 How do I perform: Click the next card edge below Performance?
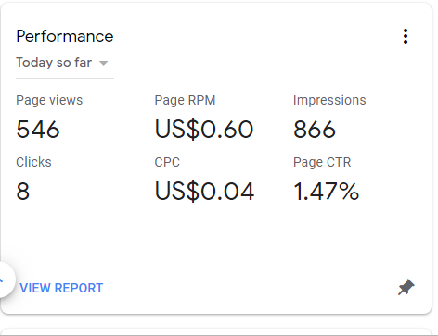pos(216,332)
